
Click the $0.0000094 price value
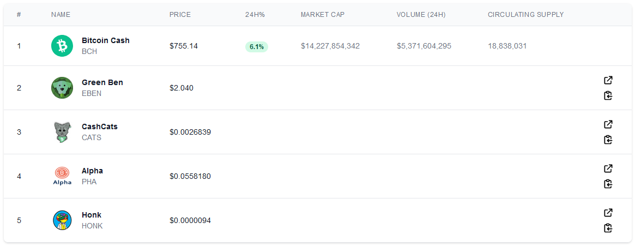coord(190,220)
